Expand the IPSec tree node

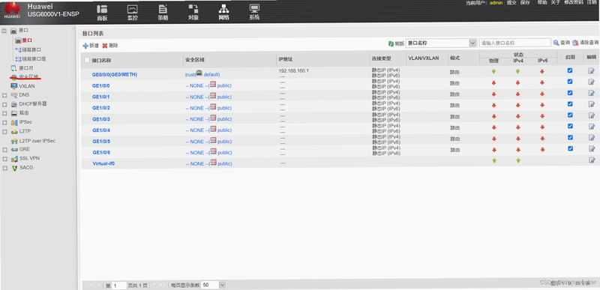(4, 122)
